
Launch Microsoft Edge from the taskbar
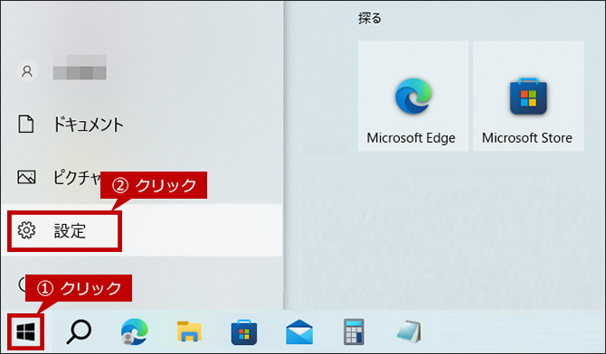click(134, 331)
